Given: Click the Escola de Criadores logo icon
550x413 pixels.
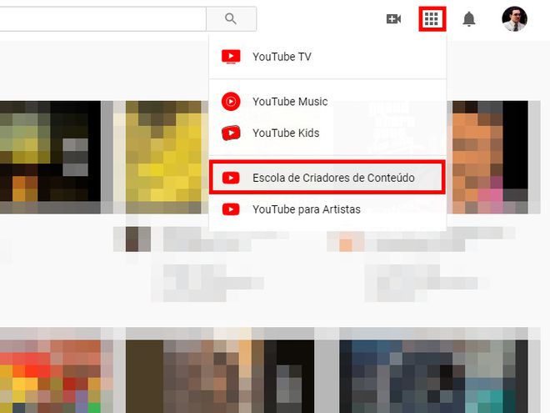Looking at the screenshot, I should 231,178.
